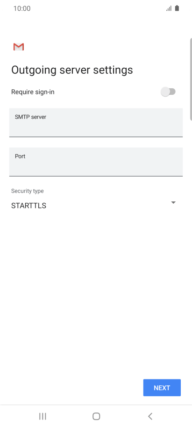Tap the Port floating label
The width and height of the screenshot is (192, 427).
(x=20, y=157)
